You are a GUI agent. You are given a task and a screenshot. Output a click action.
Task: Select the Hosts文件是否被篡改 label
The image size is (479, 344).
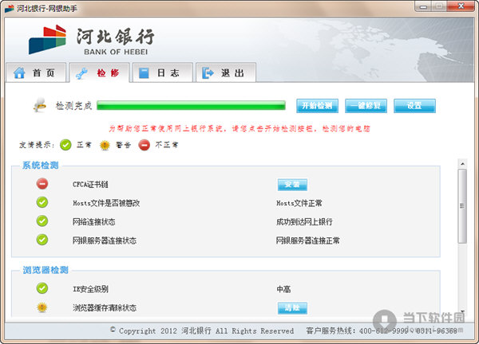click(106, 203)
